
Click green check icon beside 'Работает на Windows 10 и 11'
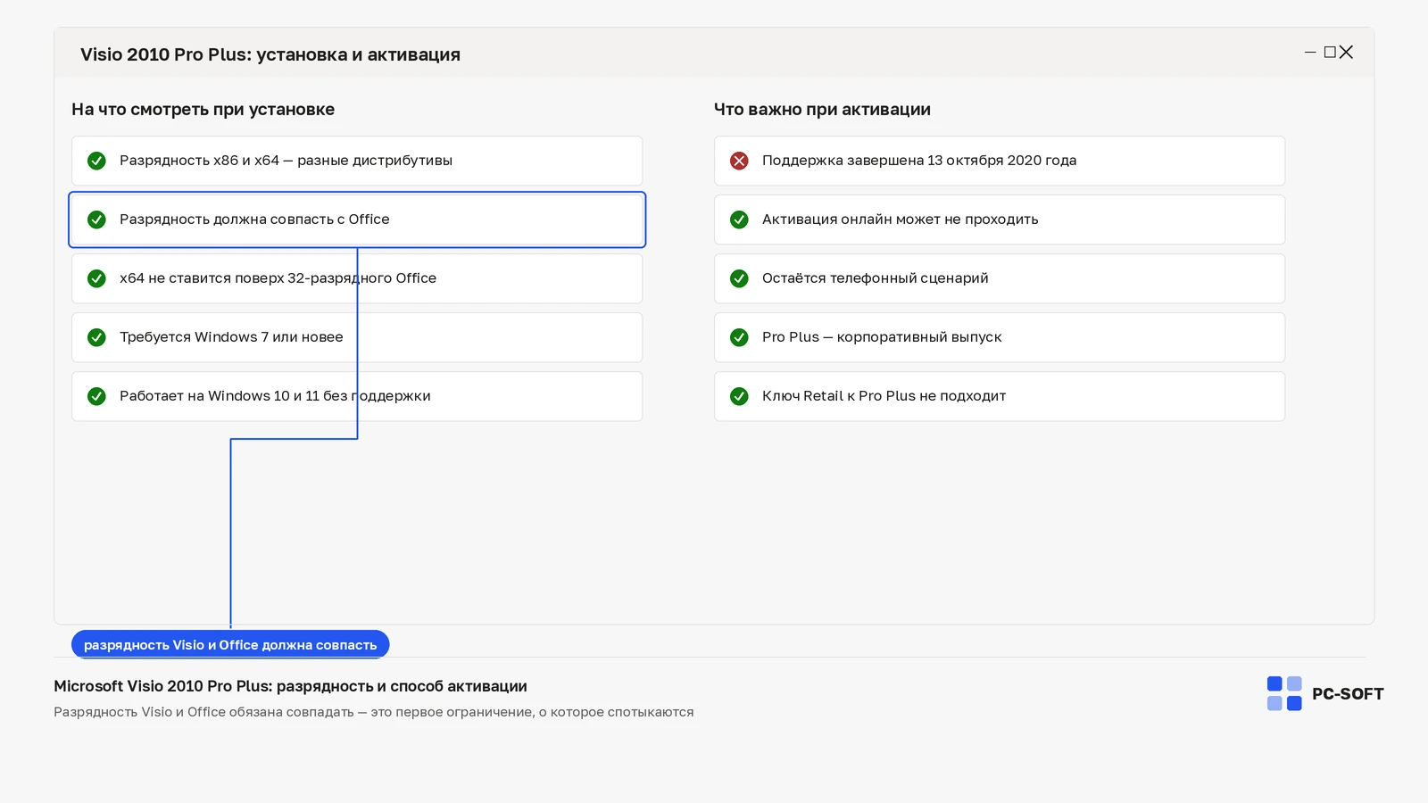96,396
